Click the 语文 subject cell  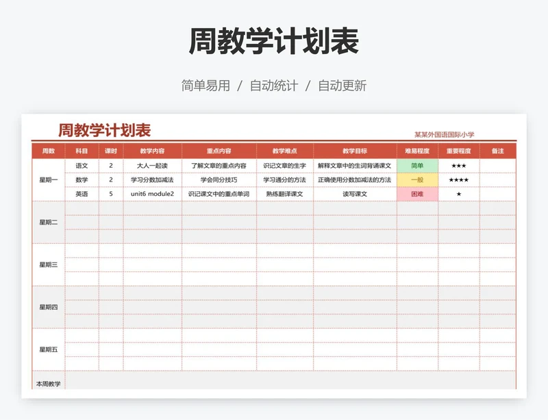pyautogui.click(x=82, y=166)
